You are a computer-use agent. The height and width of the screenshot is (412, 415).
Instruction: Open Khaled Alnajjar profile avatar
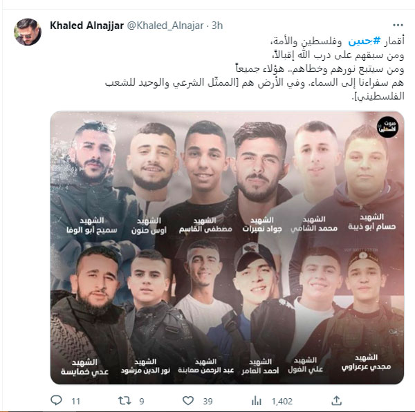pos(28,32)
